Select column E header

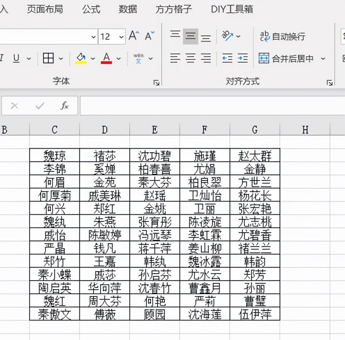coord(155,129)
